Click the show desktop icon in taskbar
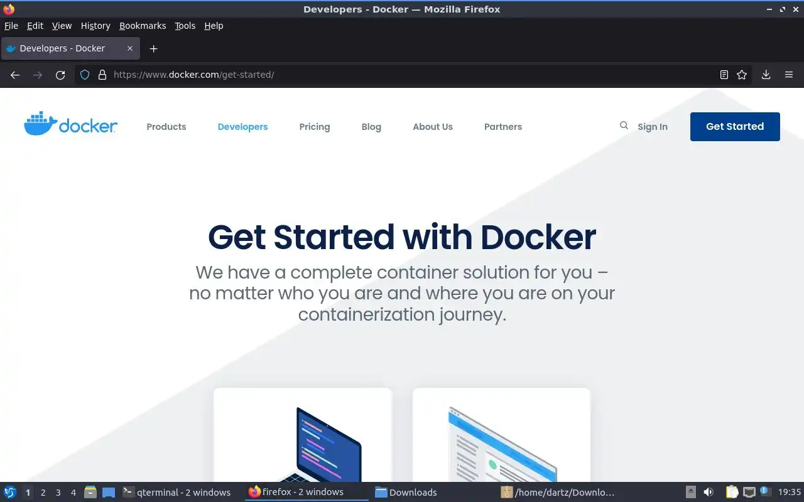Viewport: 804px width, 502px height. pyautogui.click(x=109, y=492)
